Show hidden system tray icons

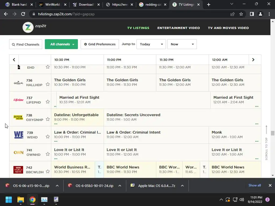[221, 200]
